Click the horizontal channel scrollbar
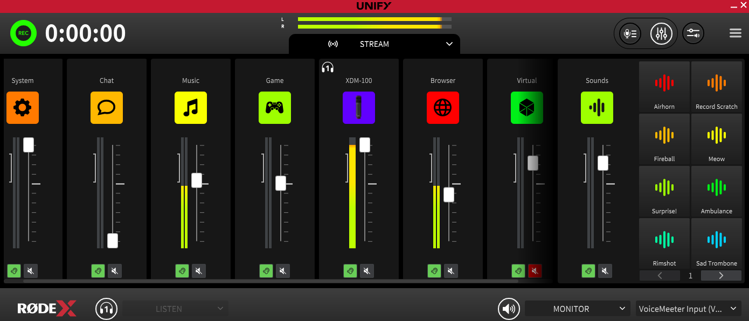Image resolution: width=749 pixels, height=321 pixels. click(271, 281)
